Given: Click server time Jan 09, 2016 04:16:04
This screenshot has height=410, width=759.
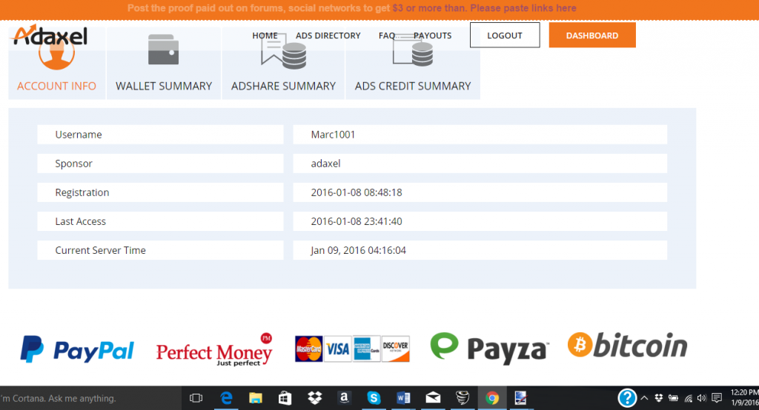Looking at the screenshot, I should point(358,250).
